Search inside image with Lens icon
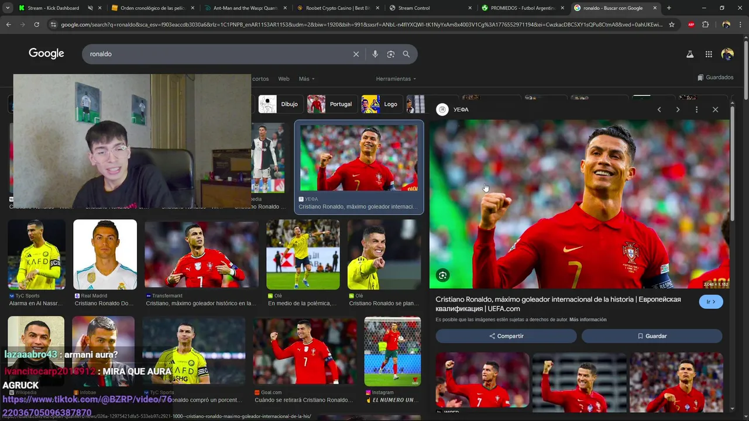This screenshot has width=749, height=421. point(443,275)
